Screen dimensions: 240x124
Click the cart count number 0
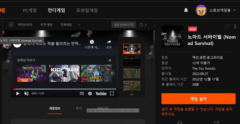tap(146, 25)
